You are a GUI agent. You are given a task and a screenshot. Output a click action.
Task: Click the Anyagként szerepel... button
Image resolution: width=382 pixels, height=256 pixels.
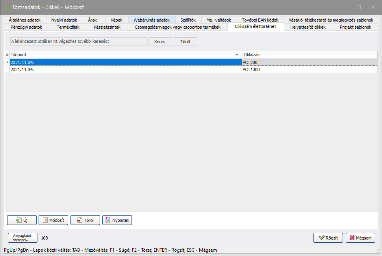tap(22, 238)
